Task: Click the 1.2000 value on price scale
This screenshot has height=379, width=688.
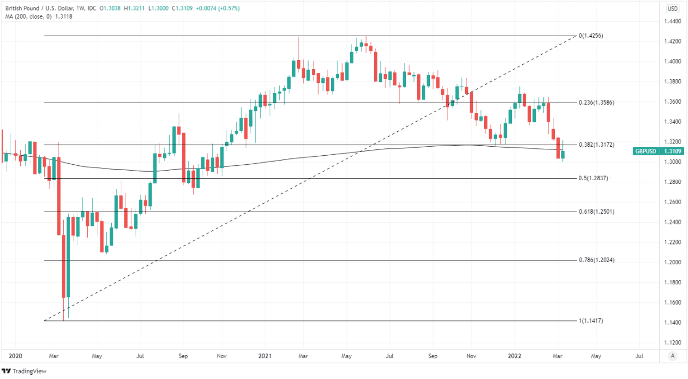Action: coord(672,263)
